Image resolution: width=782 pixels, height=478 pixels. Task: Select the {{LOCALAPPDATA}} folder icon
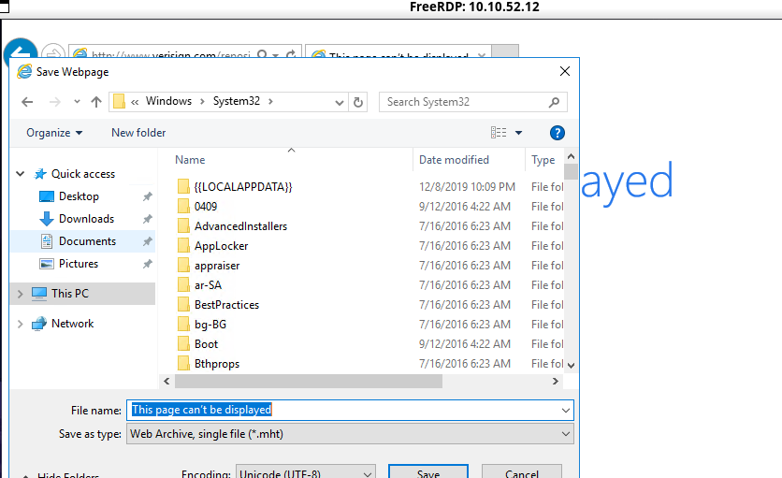183,186
